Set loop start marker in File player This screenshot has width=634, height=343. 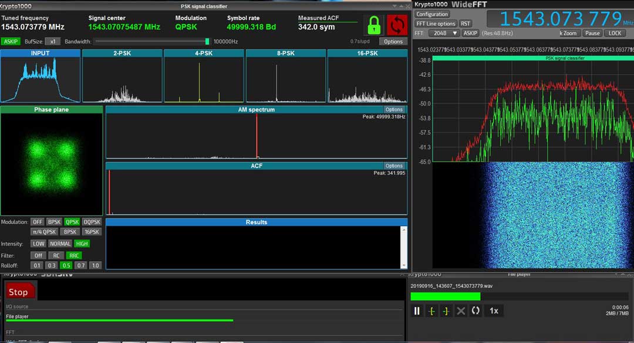click(431, 311)
